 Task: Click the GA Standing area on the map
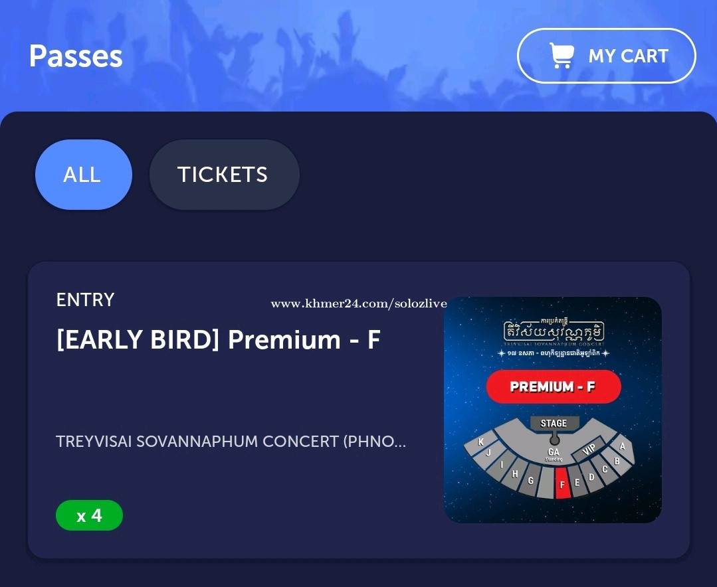click(554, 454)
